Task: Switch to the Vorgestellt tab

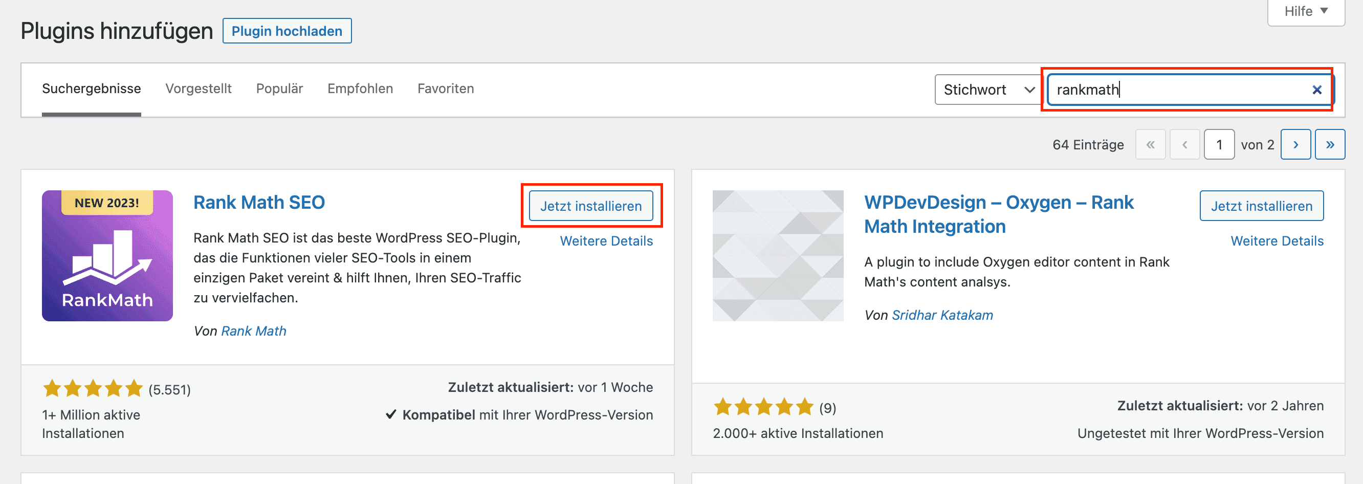Action: coord(199,89)
